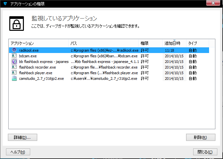The image size is (223, 159).
Task: Click the bdcam.exe path cell
Action: (104, 56)
